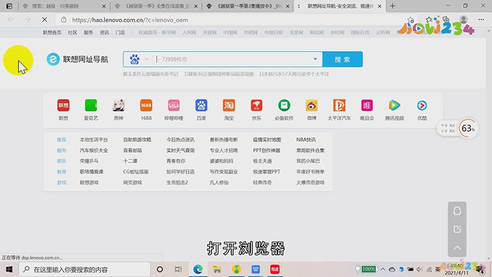Open the 疫情实时地图 link
The width and height of the screenshot is (492, 277).
point(267,140)
